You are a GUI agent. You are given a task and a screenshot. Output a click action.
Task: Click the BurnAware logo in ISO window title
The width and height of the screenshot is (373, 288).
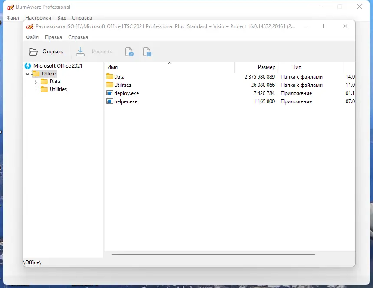click(x=30, y=26)
